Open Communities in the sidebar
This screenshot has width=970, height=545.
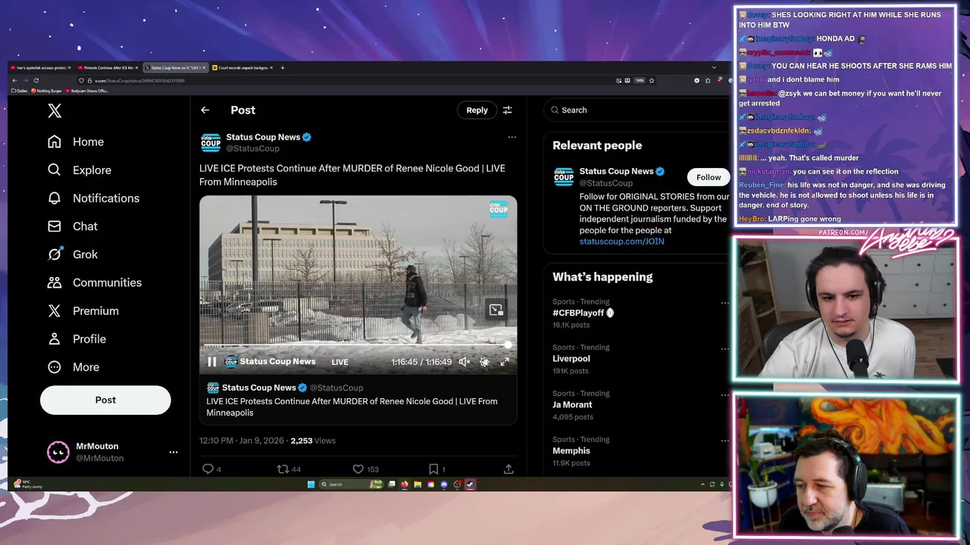pyautogui.click(x=94, y=282)
